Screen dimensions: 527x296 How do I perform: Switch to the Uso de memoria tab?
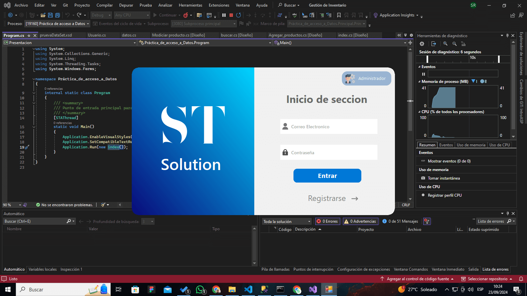pos(471,145)
